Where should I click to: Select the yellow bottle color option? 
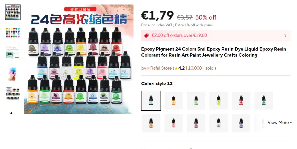point(219,100)
